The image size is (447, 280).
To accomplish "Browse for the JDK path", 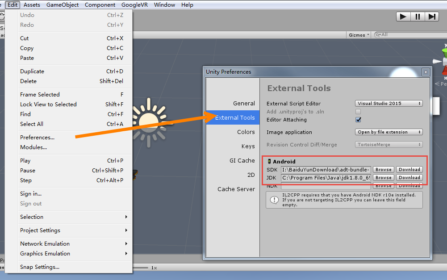I will tap(384, 178).
